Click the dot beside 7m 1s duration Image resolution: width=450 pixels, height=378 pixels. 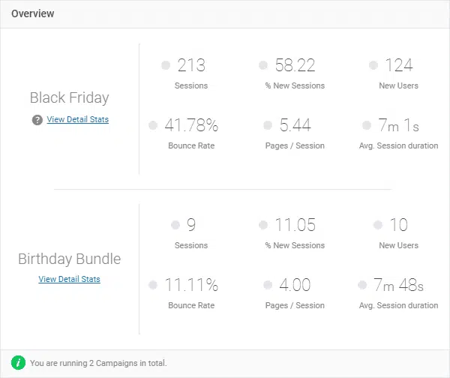(367, 125)
